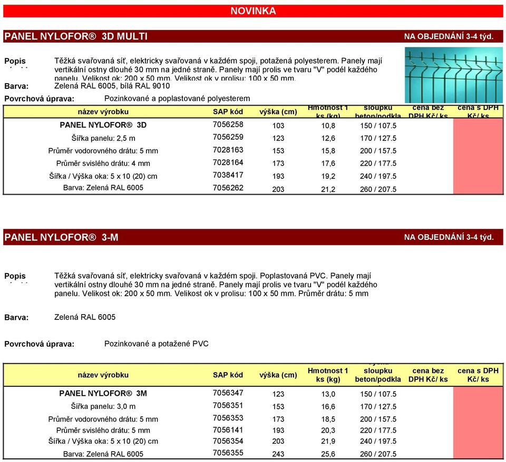This screenshot has height=462, width=506.
Task: Select SAP code 7056351
Action: (228, 405)
